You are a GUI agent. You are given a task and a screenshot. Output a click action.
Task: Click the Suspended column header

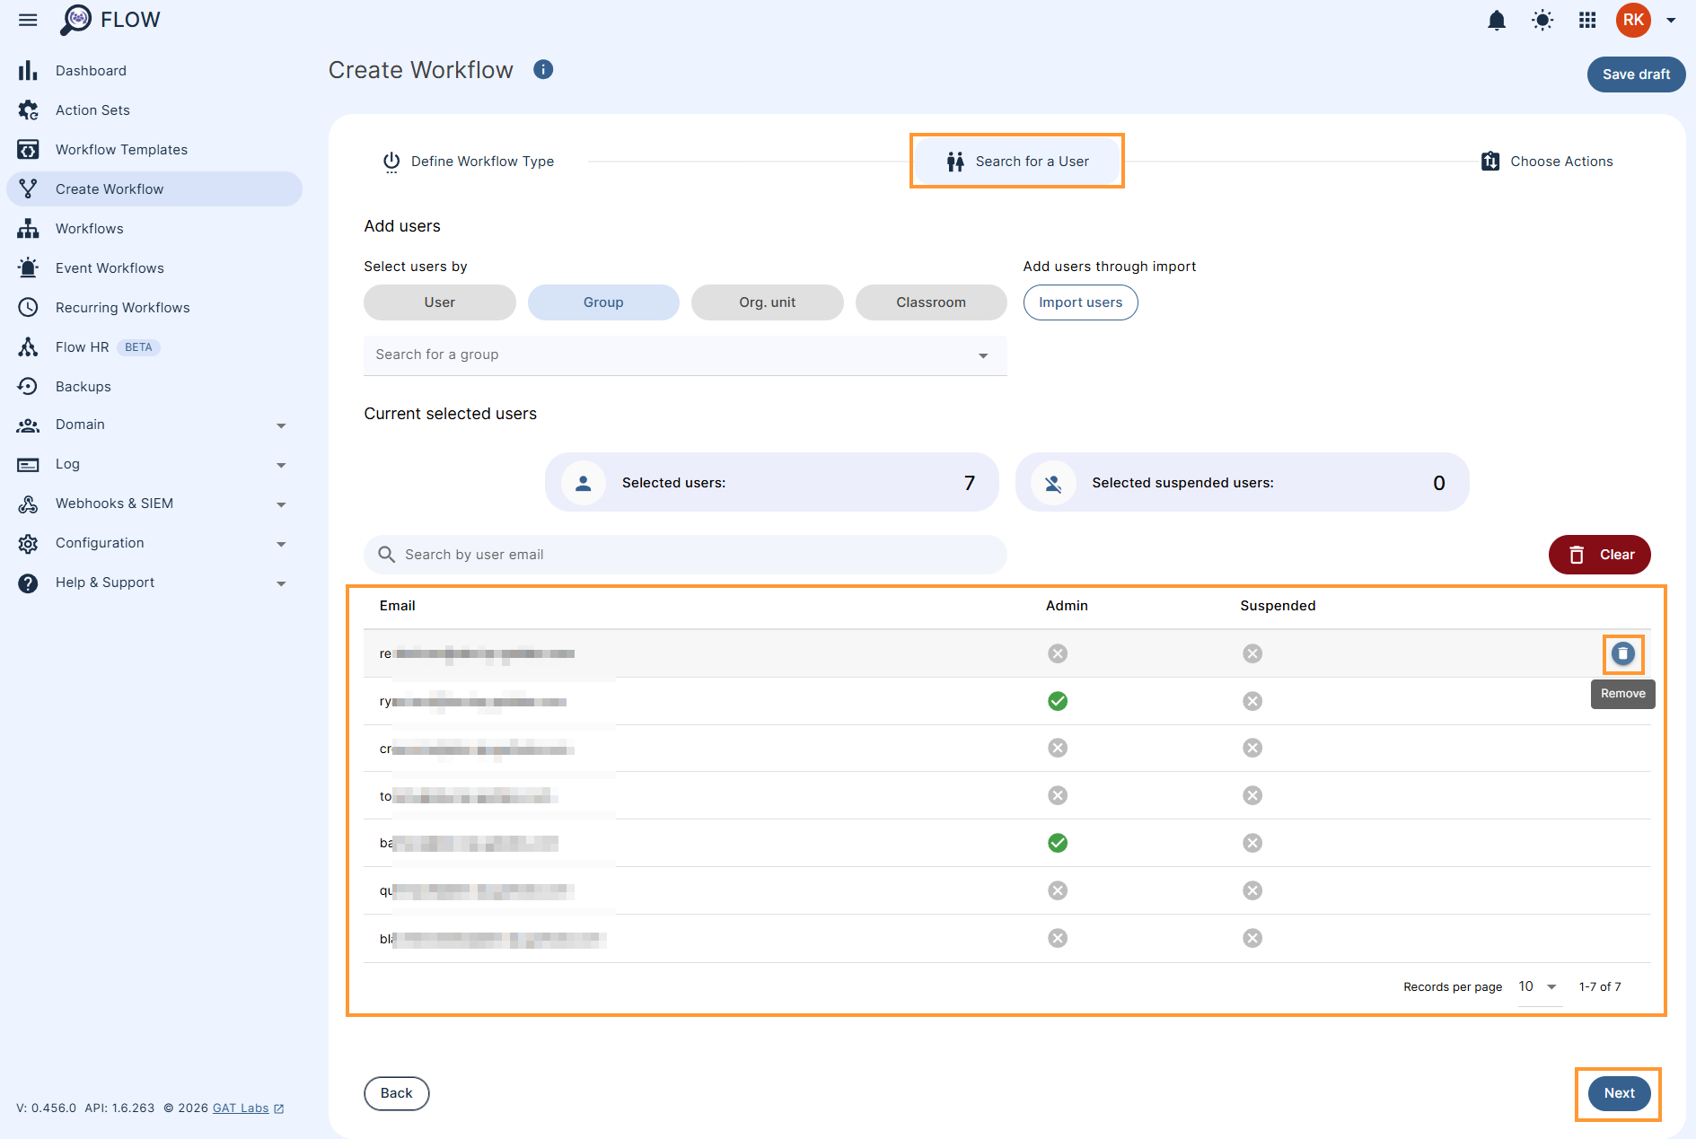point(1278,606)
